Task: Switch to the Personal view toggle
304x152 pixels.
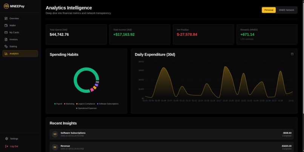Action: click(x=269, y=10)
